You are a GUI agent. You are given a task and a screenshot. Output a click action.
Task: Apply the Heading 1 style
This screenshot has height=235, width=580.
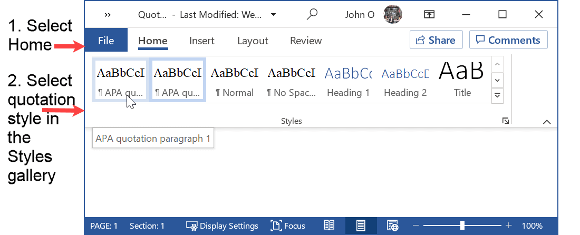[348, 80]
